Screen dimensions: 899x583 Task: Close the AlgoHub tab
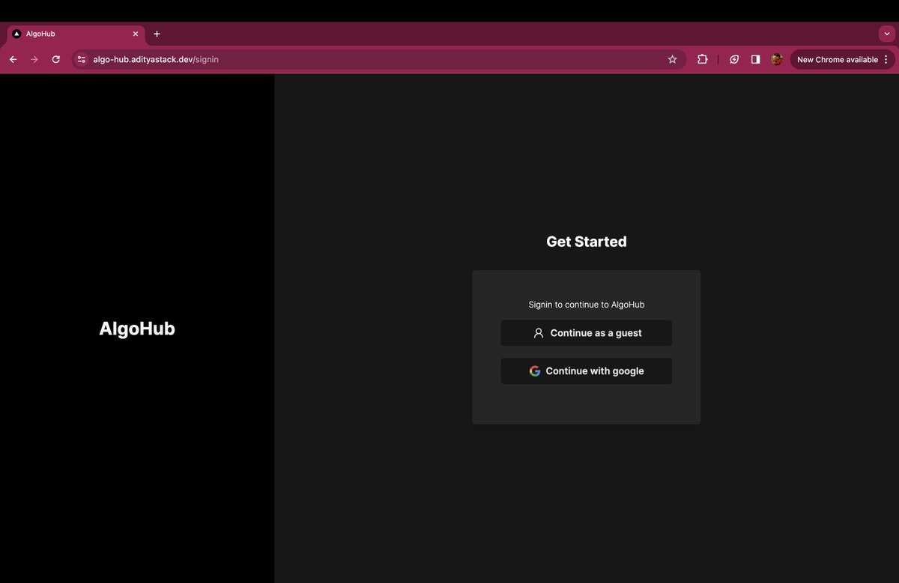[x=136, y=34]
